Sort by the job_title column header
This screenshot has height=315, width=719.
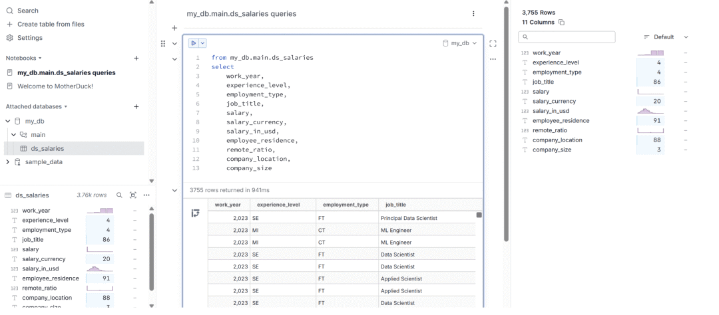tap(395, 205)
